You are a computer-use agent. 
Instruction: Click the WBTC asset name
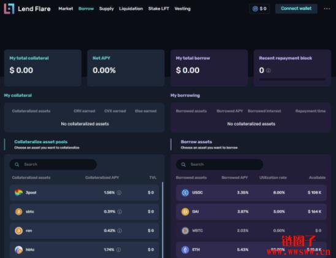click(x=197, y=231)
